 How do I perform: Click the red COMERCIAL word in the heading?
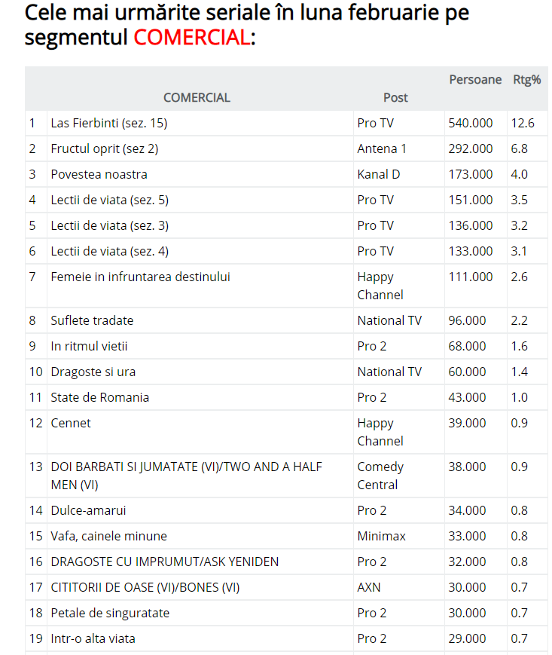tap(192, 37)
